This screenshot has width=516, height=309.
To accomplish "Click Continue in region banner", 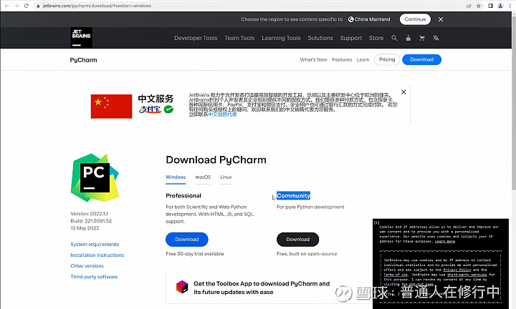I will (415, 19).
